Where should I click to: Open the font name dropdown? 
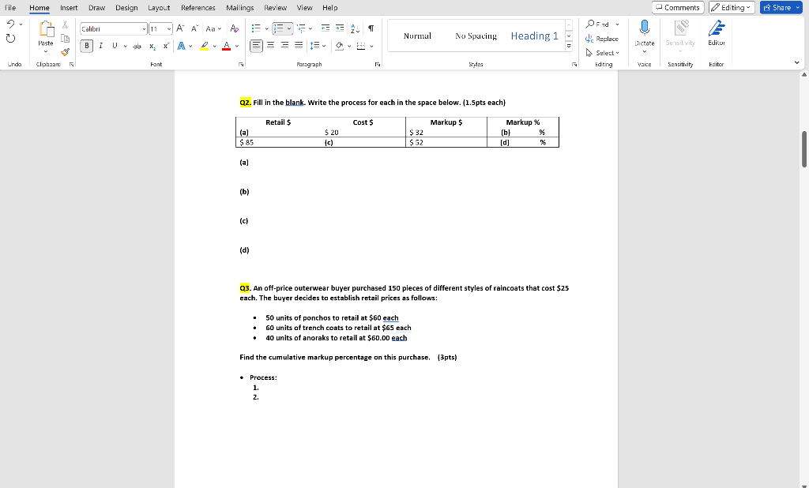(143, 28)
